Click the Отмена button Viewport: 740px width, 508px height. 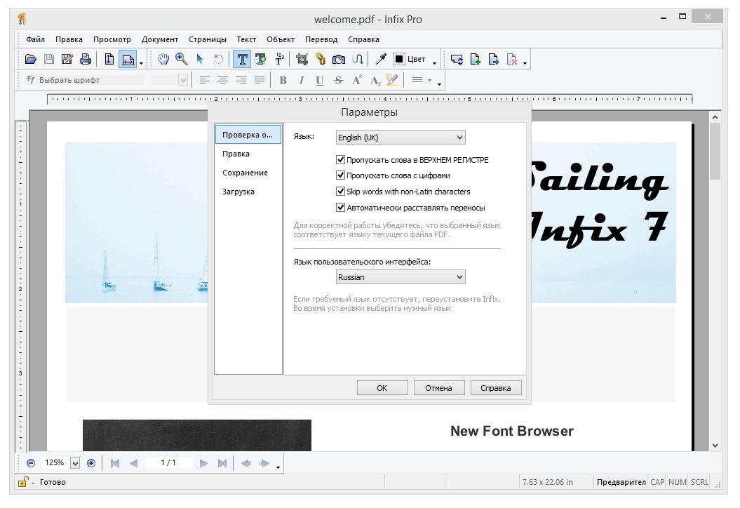438,388
